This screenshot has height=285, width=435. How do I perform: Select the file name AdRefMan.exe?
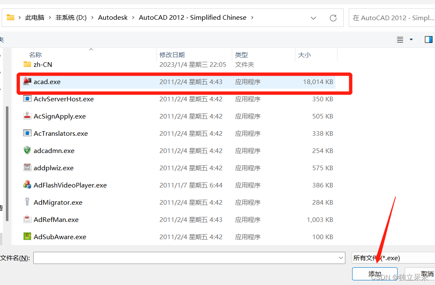click(x=56, y=219)
